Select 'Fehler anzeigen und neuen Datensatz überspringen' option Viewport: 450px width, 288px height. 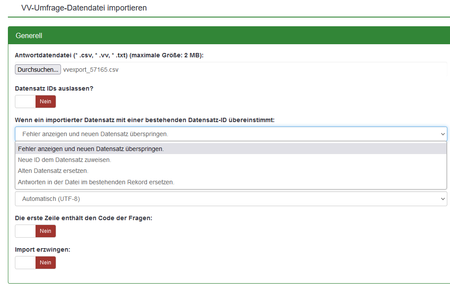pos(91,149)
